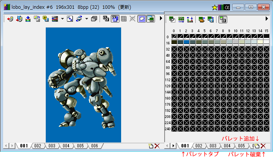Switch to palette tab 004

coord(227,146)
